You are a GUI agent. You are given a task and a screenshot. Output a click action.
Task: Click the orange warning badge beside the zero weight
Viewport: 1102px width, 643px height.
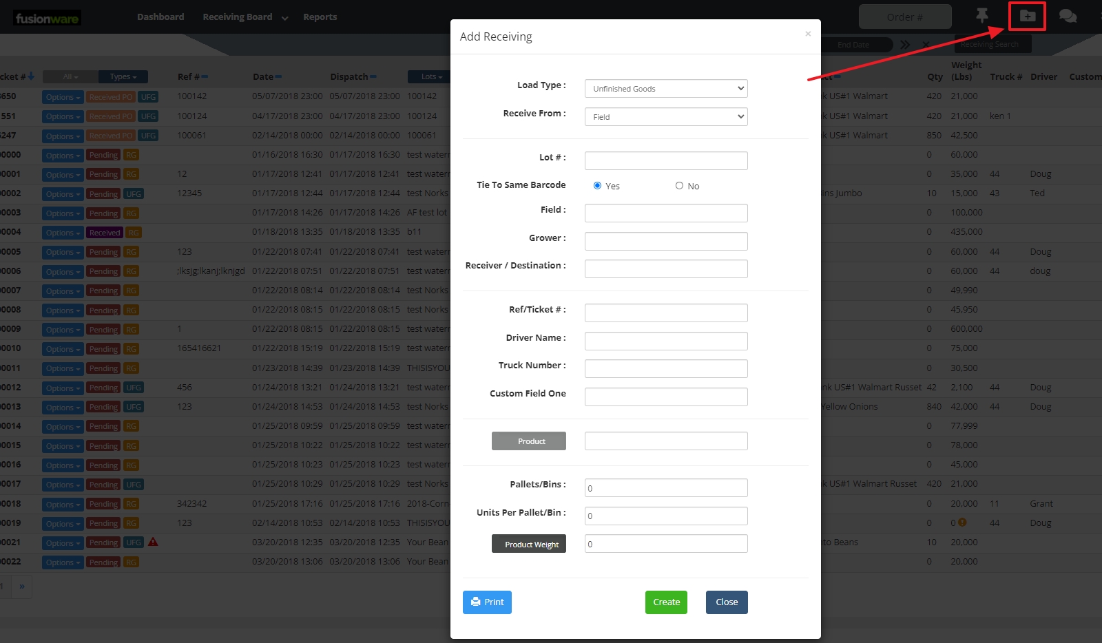(x=962, y=523)
